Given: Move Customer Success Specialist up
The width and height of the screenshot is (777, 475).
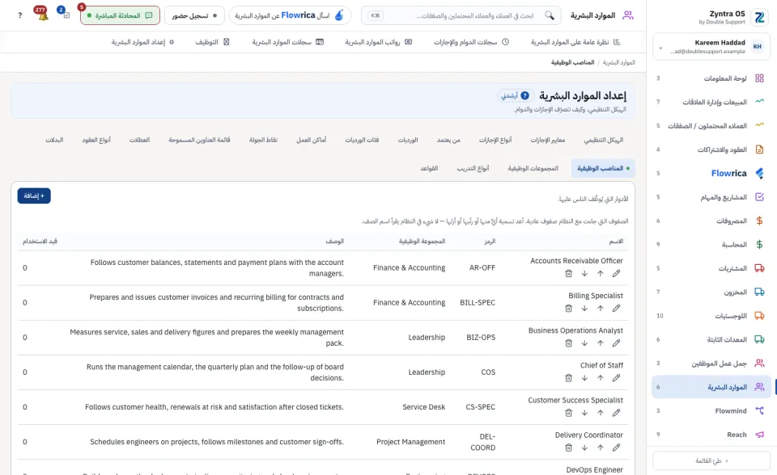Looking at the screenshot, I should pos(600,413).
